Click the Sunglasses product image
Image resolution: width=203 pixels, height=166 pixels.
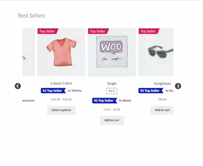[x=156, y=52]
